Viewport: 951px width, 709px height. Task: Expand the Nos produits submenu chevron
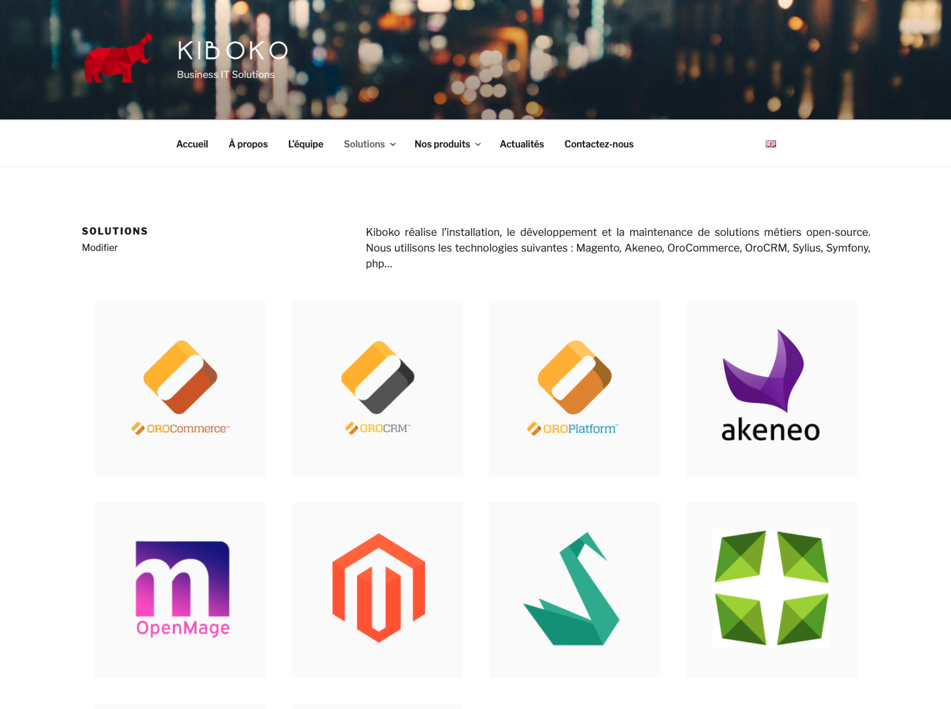(x=478, y=144)
